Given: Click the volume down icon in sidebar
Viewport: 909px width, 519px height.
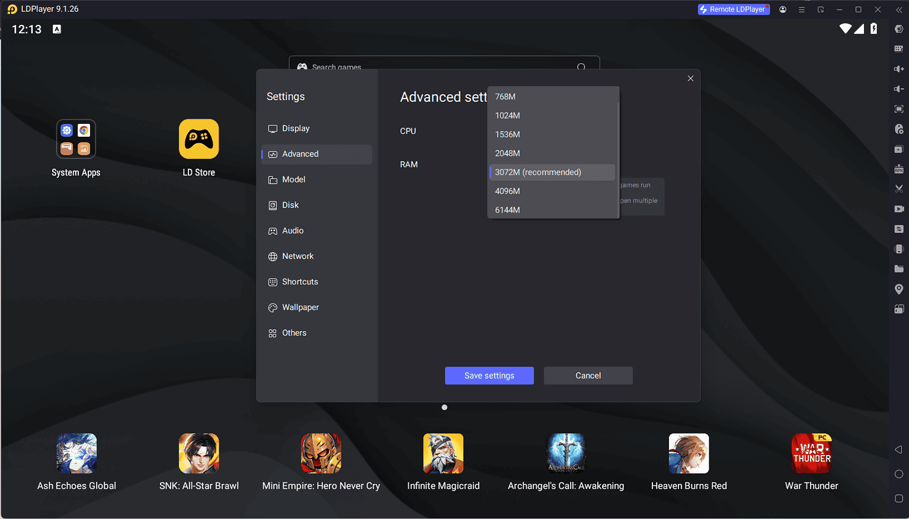Looking at the screenshot, I should (899, 88).
